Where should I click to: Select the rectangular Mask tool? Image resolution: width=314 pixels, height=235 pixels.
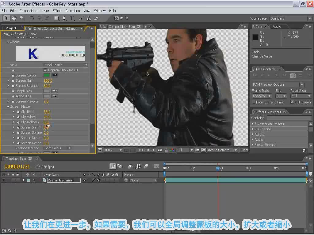(56, 18)
